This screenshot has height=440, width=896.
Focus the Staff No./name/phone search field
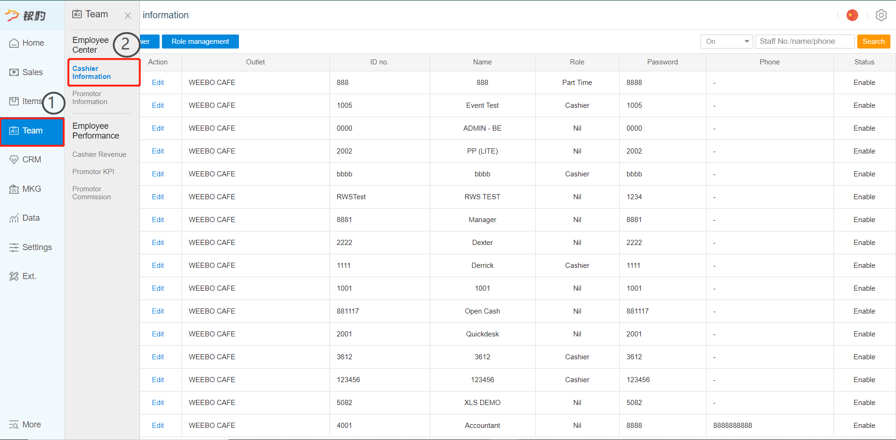coord(805,42)
